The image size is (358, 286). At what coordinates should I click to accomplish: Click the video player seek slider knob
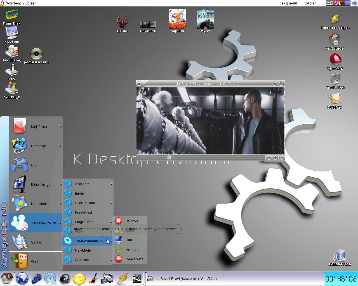click(169, 158)
